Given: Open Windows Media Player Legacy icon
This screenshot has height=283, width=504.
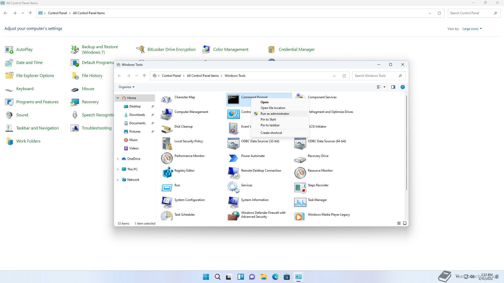Looking at the screenshot, I should click(x=300, y=216).
